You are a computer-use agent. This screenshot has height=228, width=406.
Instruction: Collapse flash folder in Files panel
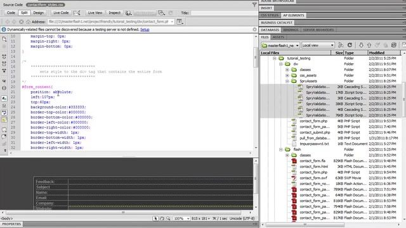(281, 149)
